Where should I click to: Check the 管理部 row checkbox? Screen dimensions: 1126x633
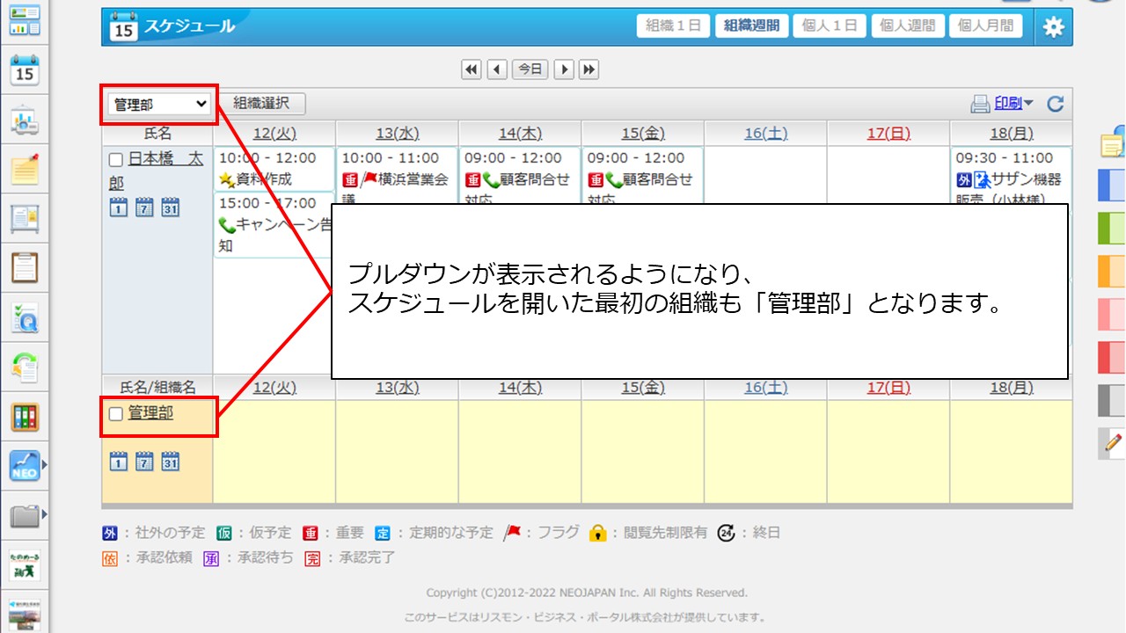(x=115, y=413)
